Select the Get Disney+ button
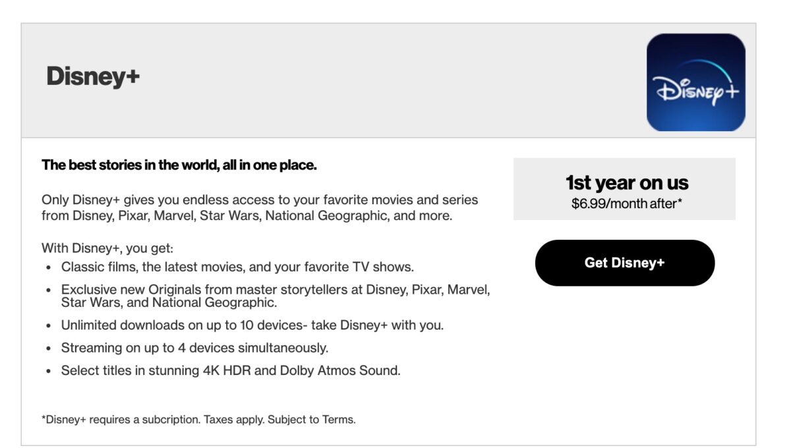The image size is (791, 448). (x=625, y=262)
